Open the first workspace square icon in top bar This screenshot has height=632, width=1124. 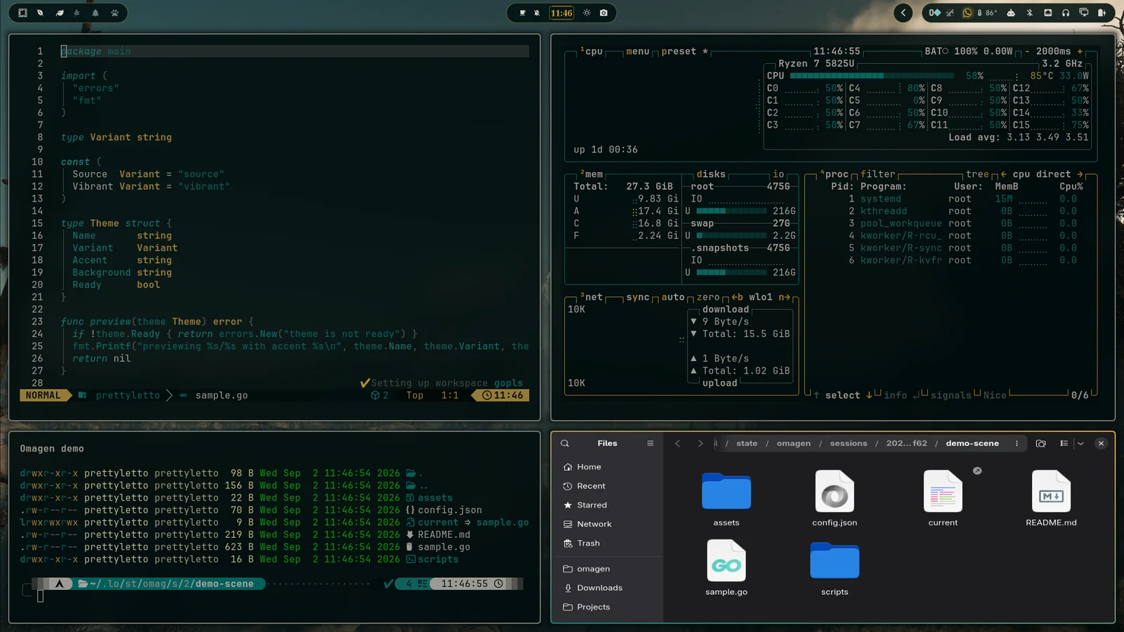22,13
